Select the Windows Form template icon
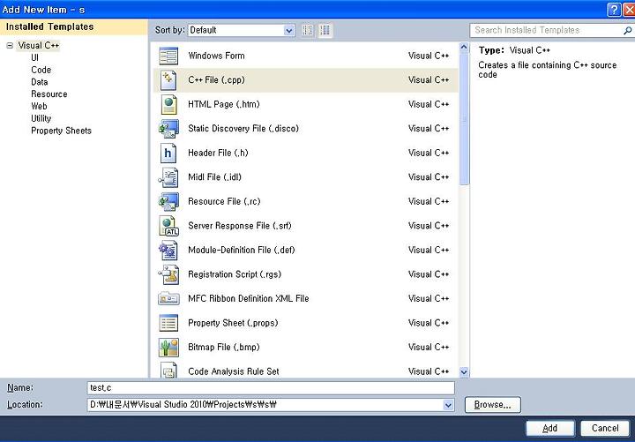Screen dimensions: 635x442 coord(168,56)
